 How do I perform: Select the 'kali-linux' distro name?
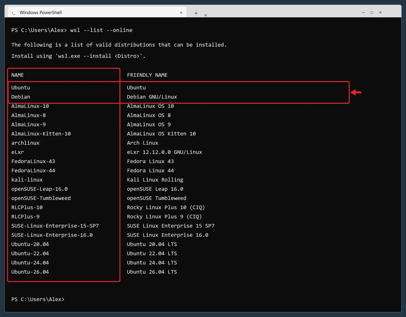pyautogui.click(x=27, y=180)
